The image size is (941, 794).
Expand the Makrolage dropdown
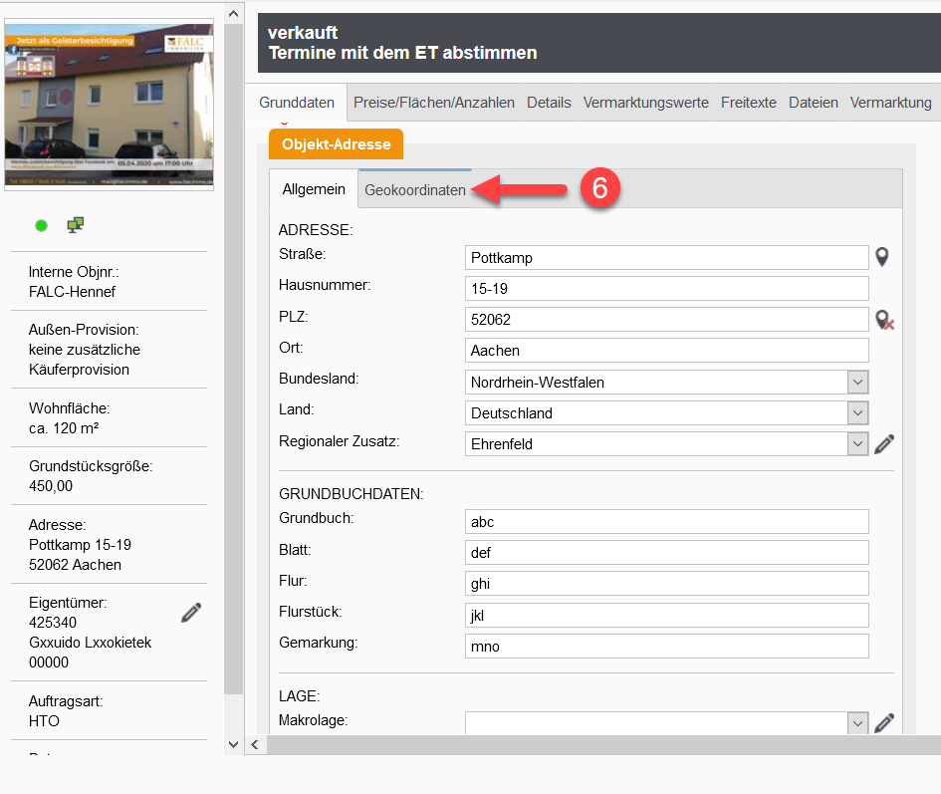pyautogui.click(x=857, y=723)
